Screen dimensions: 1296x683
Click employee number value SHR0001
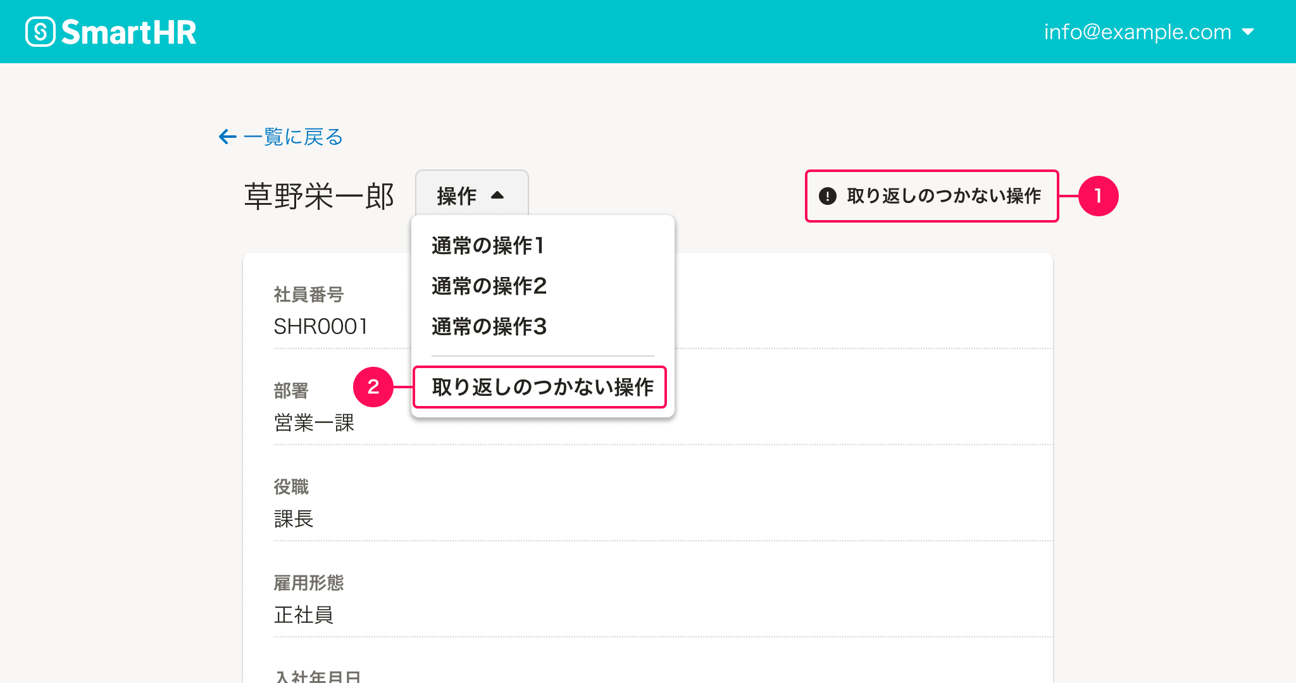pyautogui.click(x=320, y=326)
